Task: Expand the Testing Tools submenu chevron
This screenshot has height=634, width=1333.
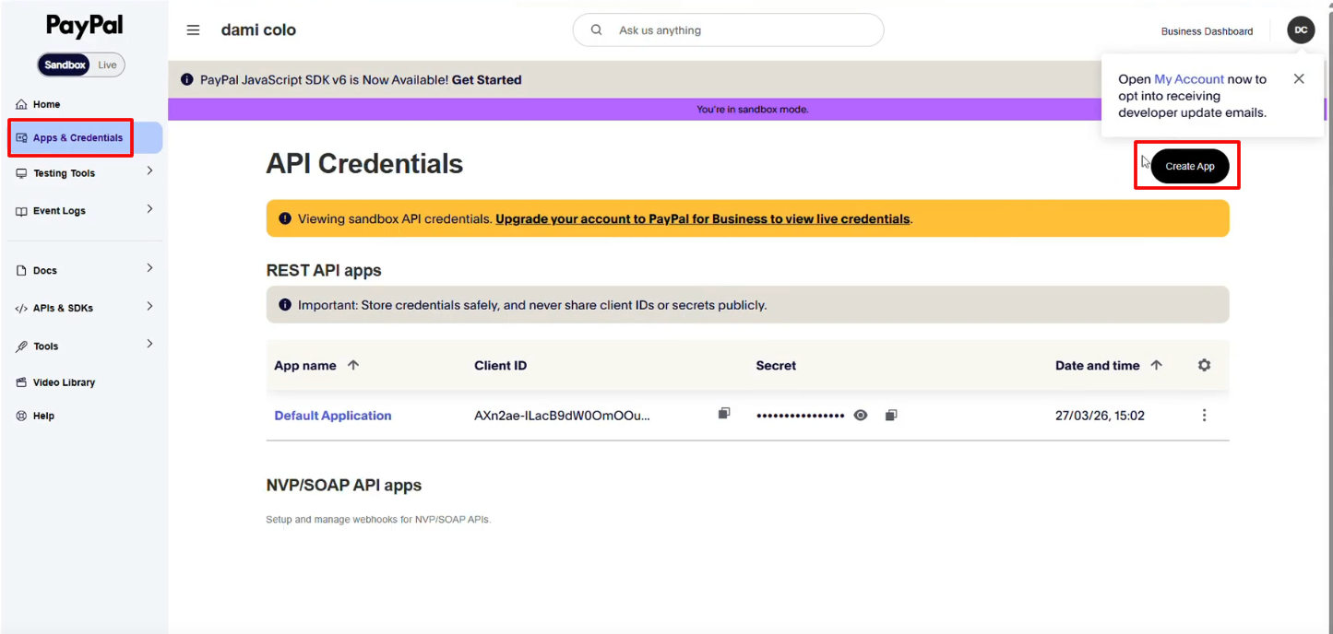Action: point(149,171)
